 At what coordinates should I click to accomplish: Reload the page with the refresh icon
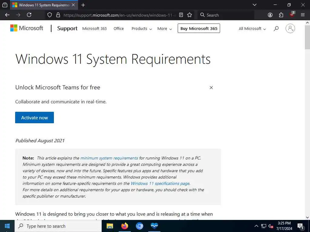pyautogui.click(x=29, y=15)
